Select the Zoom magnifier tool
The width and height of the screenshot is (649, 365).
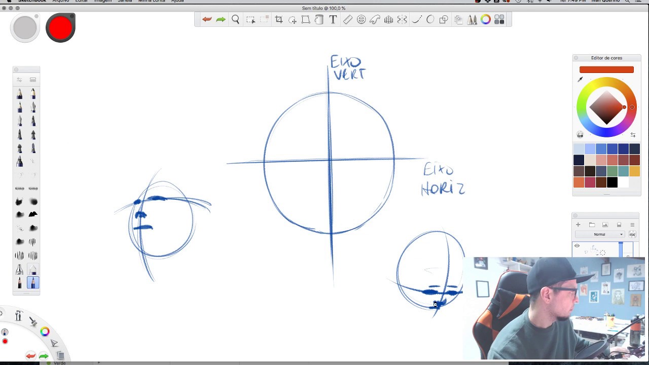coord(235,20)
